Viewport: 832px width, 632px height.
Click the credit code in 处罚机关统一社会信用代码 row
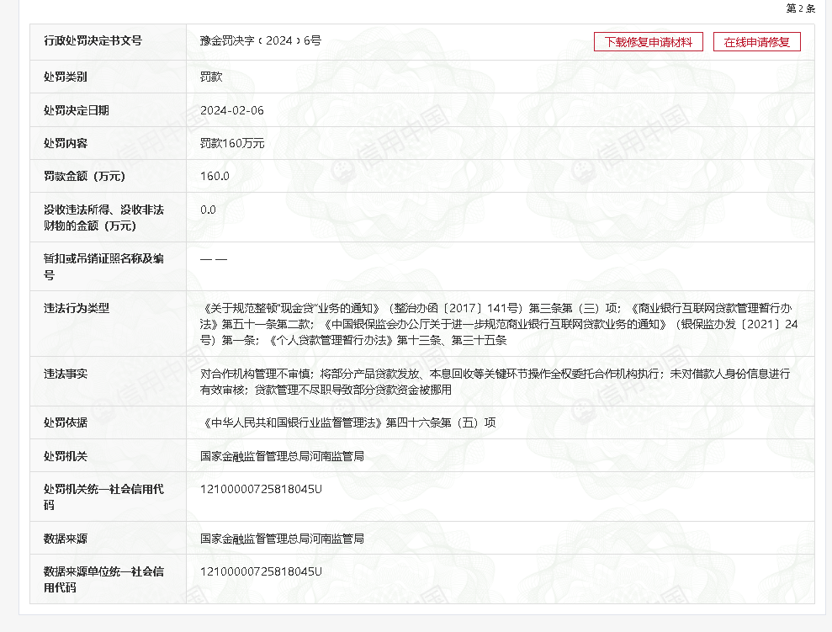click(x=261, y=489)
